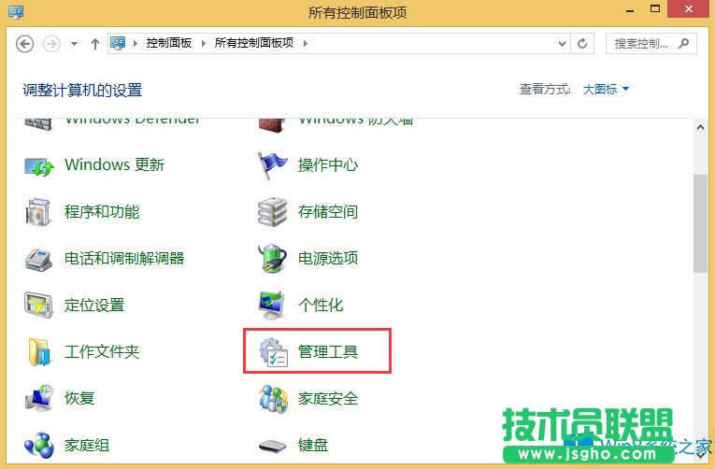
Task: Open the 家庭安全 people icon
Action: pos(273,399)
